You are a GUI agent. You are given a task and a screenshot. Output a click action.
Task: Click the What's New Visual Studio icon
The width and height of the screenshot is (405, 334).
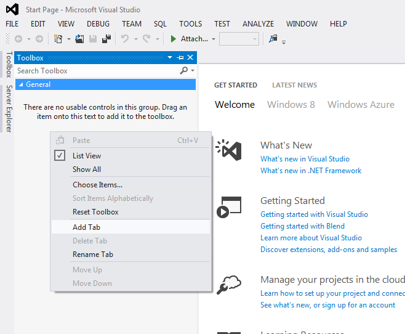[229, 150]
